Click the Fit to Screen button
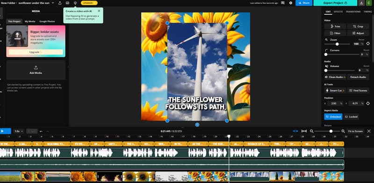Screen dimensions: 374x183 pos(355,131)
